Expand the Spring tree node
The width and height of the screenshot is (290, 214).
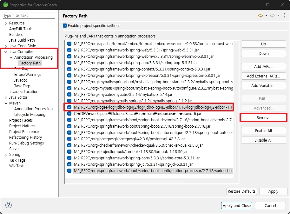click(6, 155)
